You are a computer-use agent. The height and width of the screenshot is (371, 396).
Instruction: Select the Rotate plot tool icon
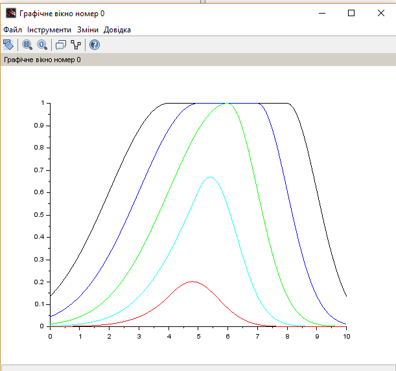point(8,45)
